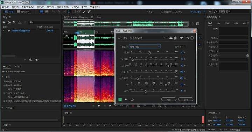
Task: Click the 100 % value for 감쇠 HF
Action: pyautogui.click(x=183, y=72)
